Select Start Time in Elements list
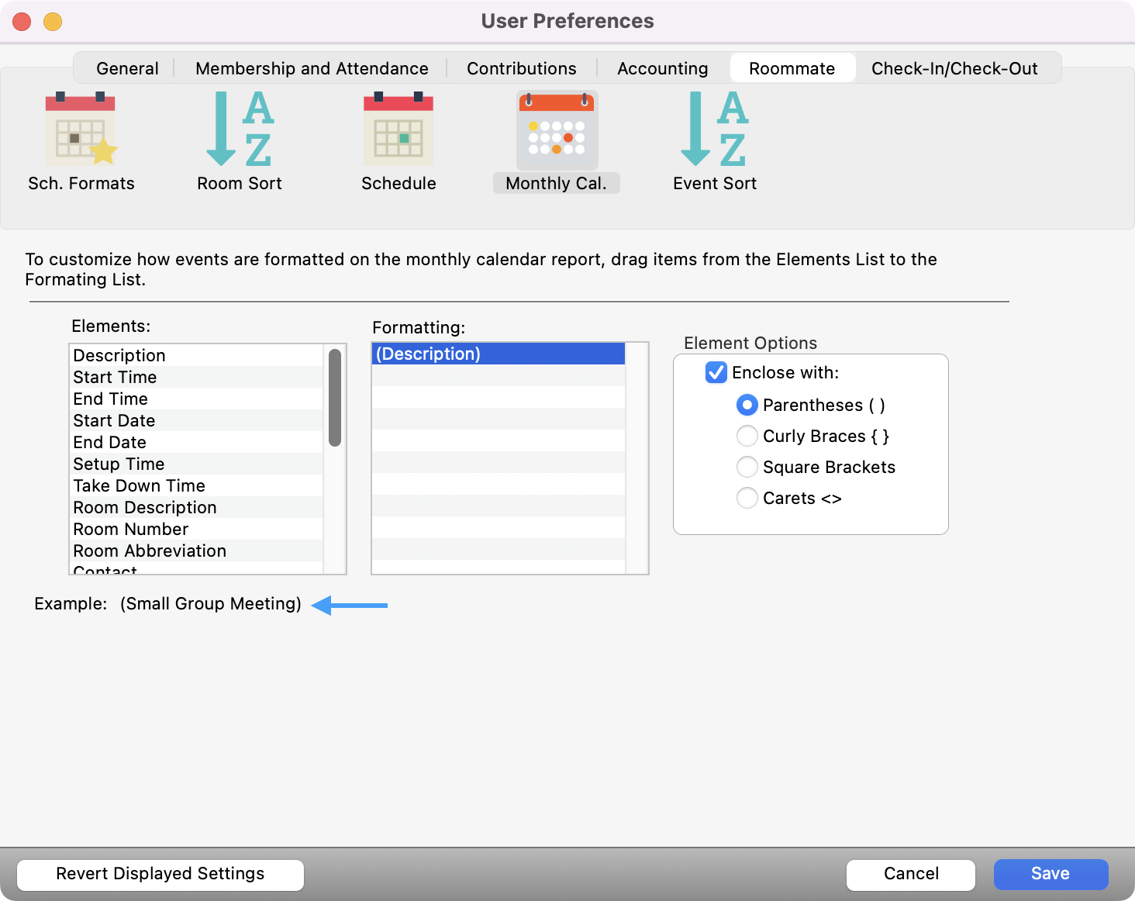 click(x=116, y=378)
